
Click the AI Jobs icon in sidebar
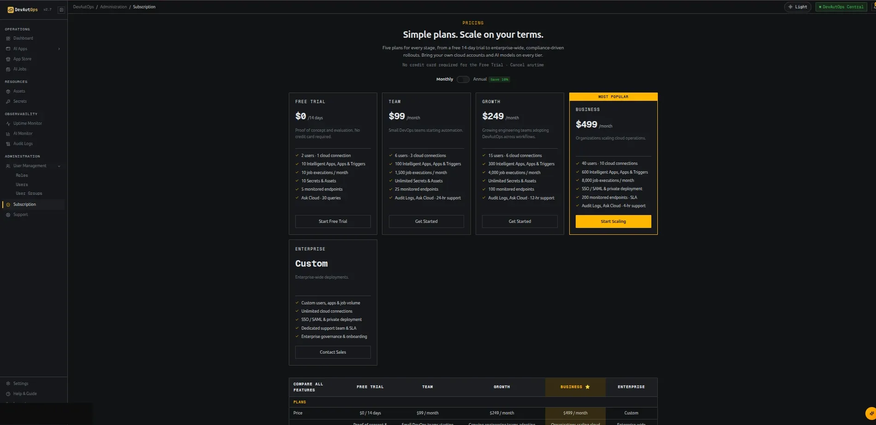(8, 69)
